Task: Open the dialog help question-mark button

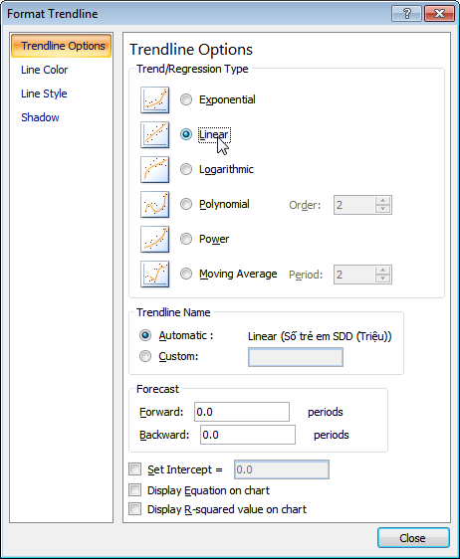Action: (x=406, y=14)
